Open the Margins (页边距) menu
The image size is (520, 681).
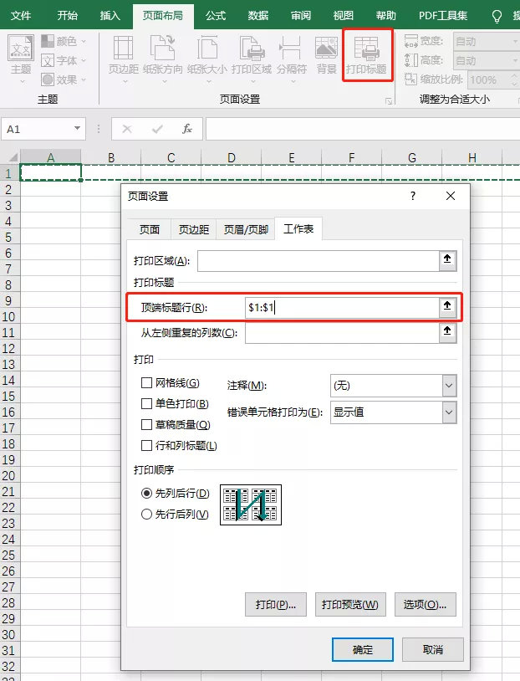(123, 59)
